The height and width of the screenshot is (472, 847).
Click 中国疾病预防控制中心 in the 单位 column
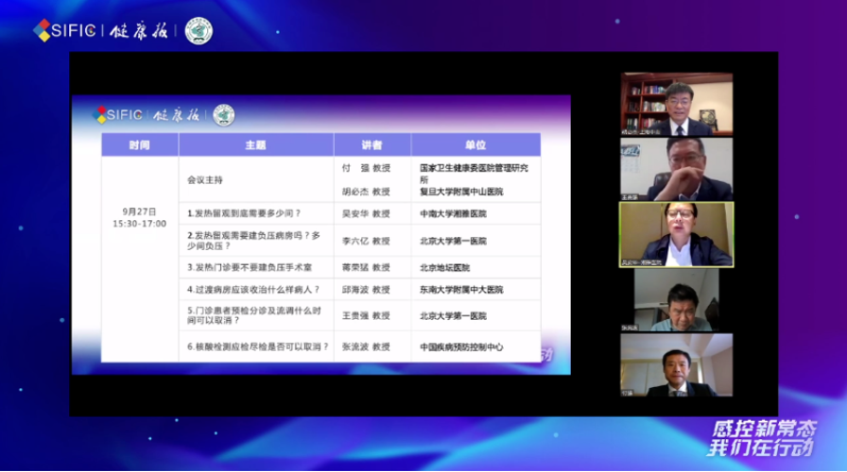click(x=461, y=346)
